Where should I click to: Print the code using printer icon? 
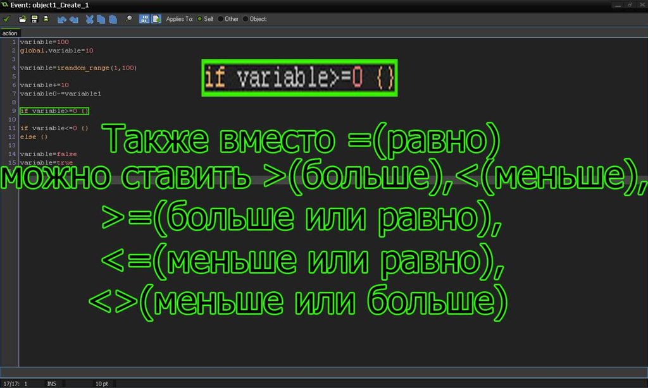pyautogui.click(x=46, y=19)
